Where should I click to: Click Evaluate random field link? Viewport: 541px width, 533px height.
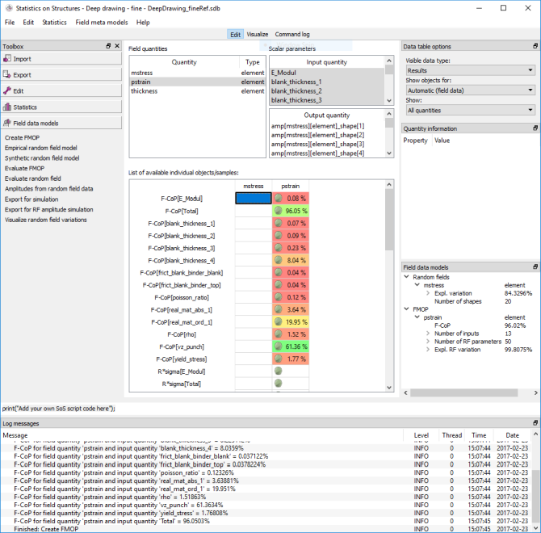click(x=32, y=178)
